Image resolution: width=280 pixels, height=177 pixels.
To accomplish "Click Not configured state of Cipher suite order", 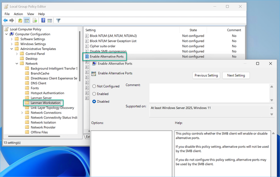I will click(193, 46).
